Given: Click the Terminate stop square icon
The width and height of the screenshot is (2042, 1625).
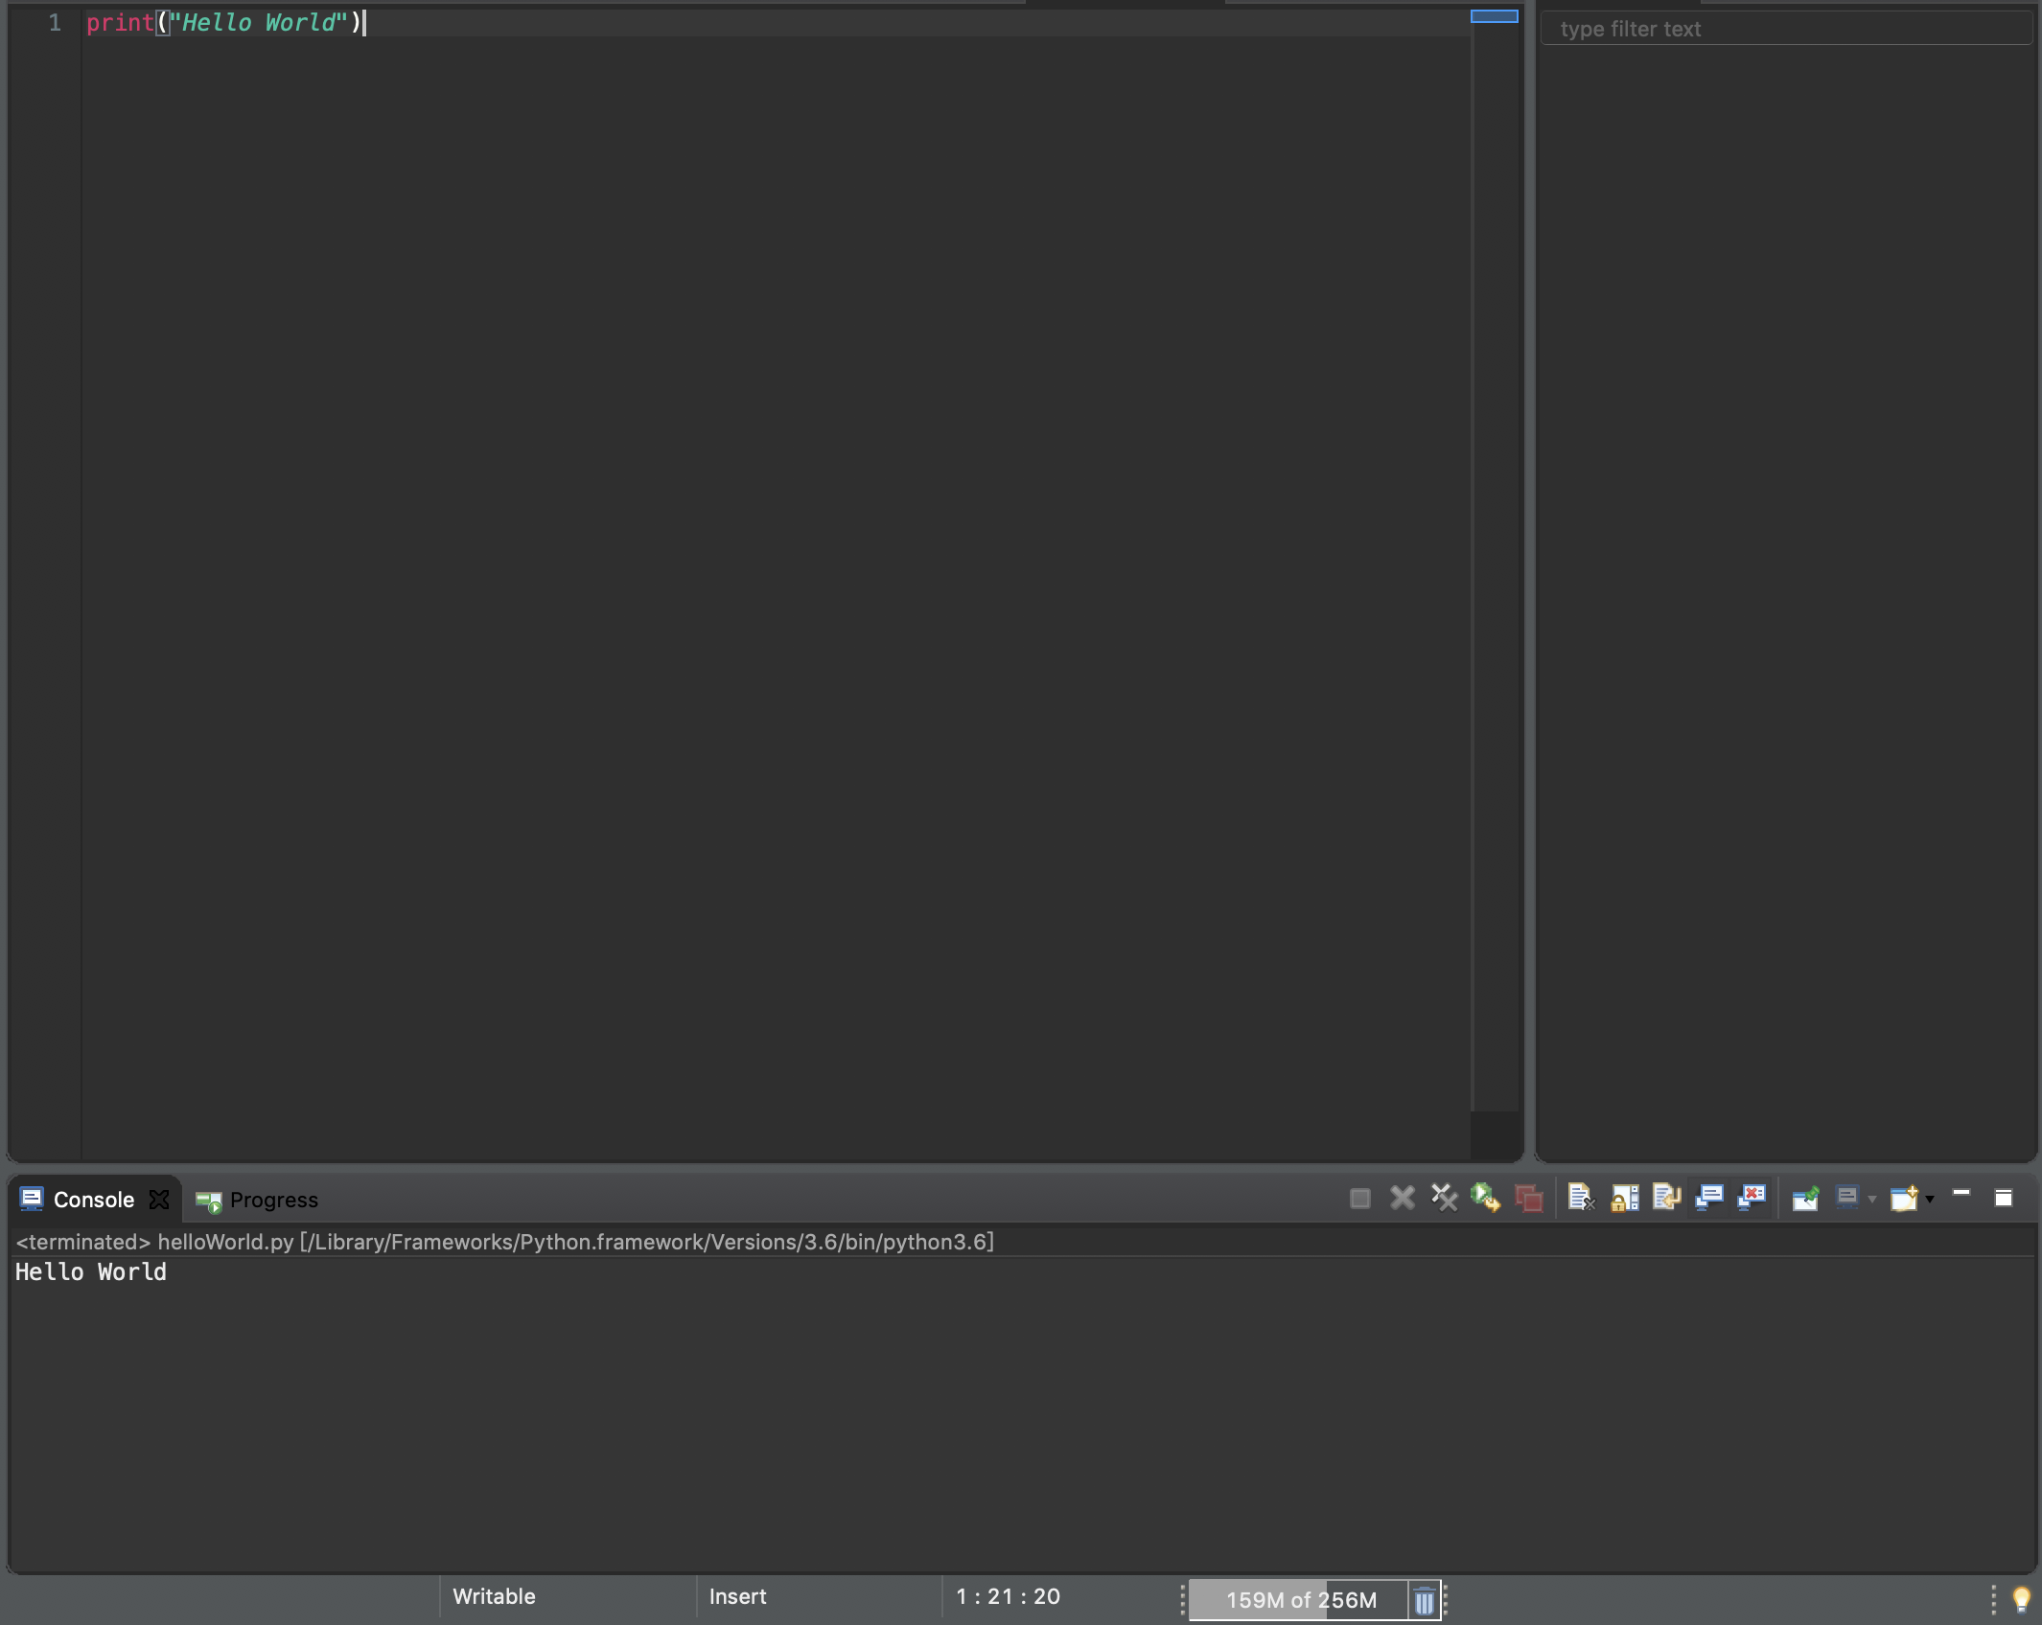Looking at the screenshot, I should (x=1359, y=1199).
